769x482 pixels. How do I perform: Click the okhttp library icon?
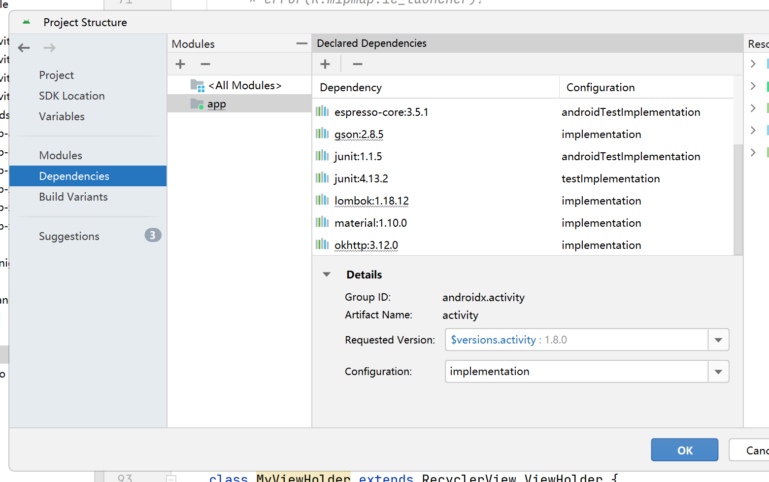click(x=322, y=244)
